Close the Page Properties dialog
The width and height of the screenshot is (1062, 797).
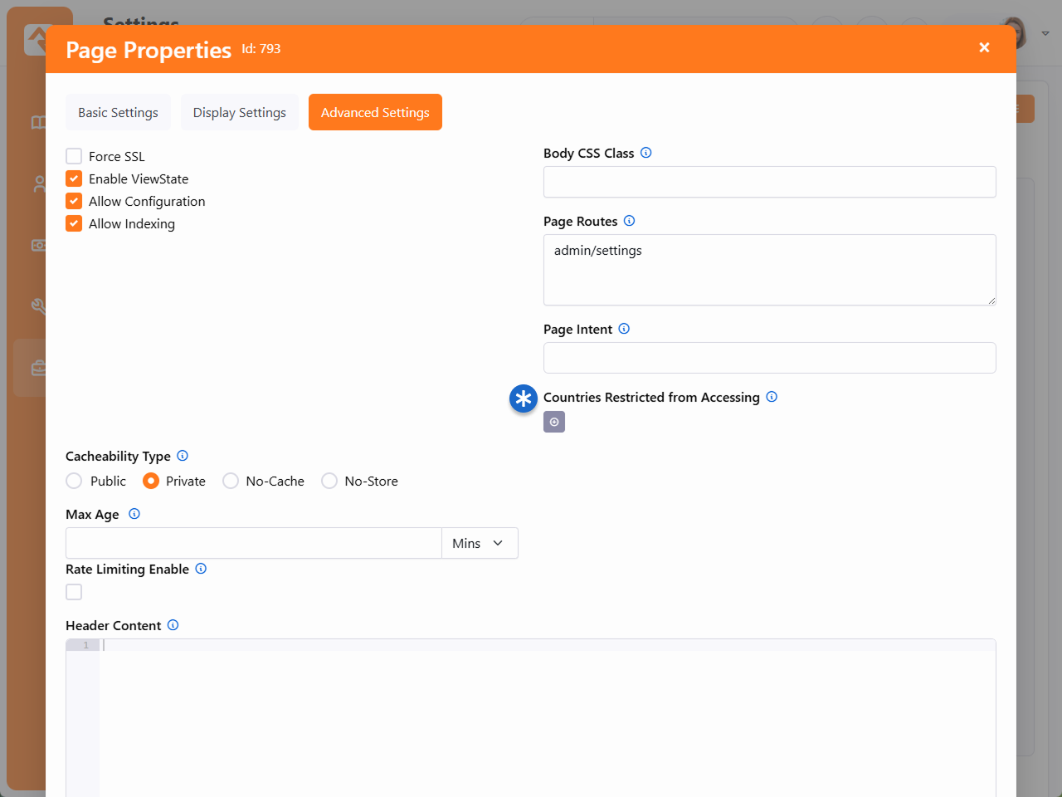984,47
